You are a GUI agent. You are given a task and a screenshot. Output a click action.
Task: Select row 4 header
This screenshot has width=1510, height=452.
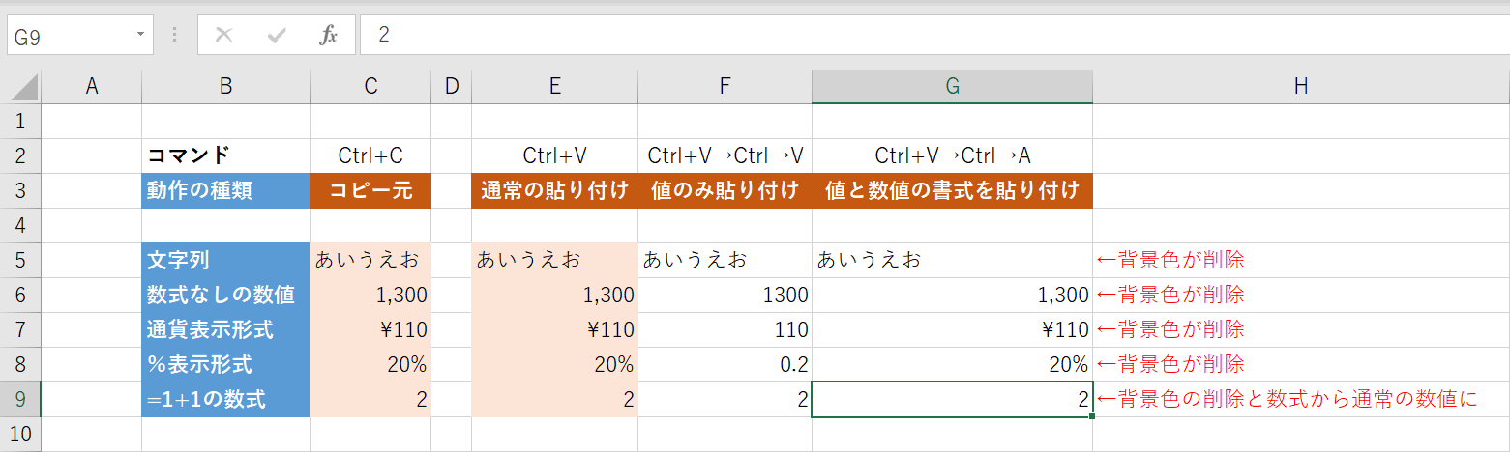click(x=20, y=225)
